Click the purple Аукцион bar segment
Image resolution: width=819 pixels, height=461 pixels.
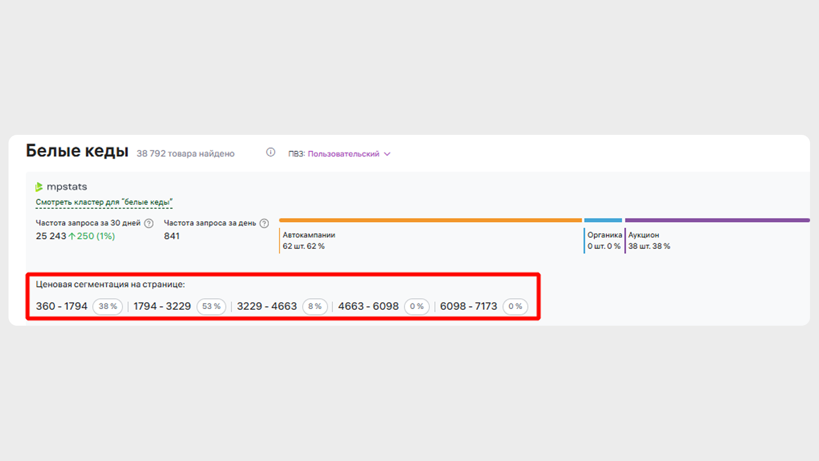pyautogui.click(x=717, y=220)
